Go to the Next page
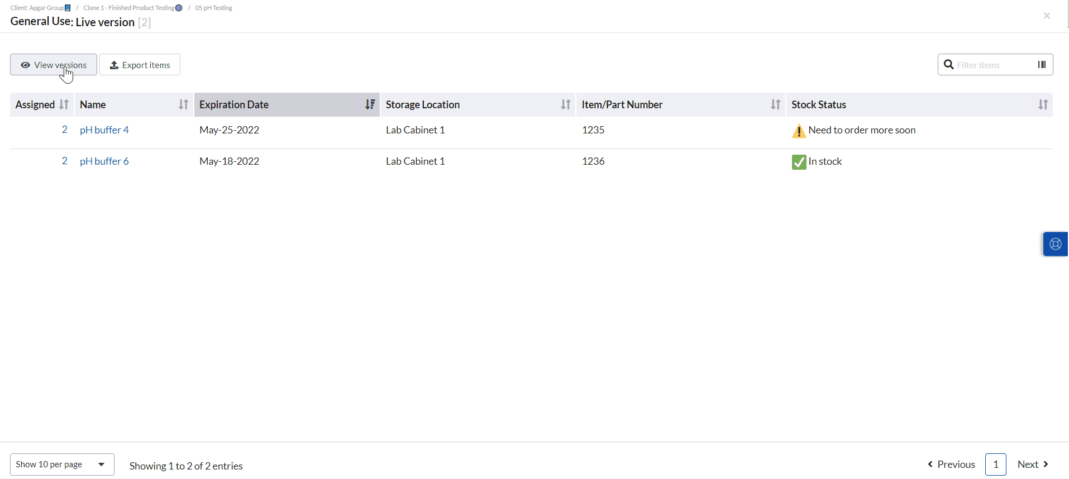1069x479 pixels. click(x=1033, y=464)
